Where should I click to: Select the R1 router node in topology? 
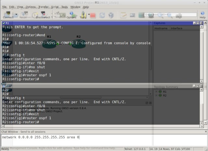tap(49, 44)
